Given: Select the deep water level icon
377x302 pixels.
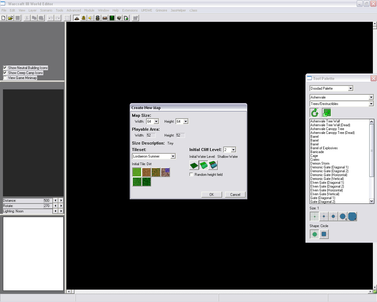Looking at the screenshot, I should (x=213, y=165).
